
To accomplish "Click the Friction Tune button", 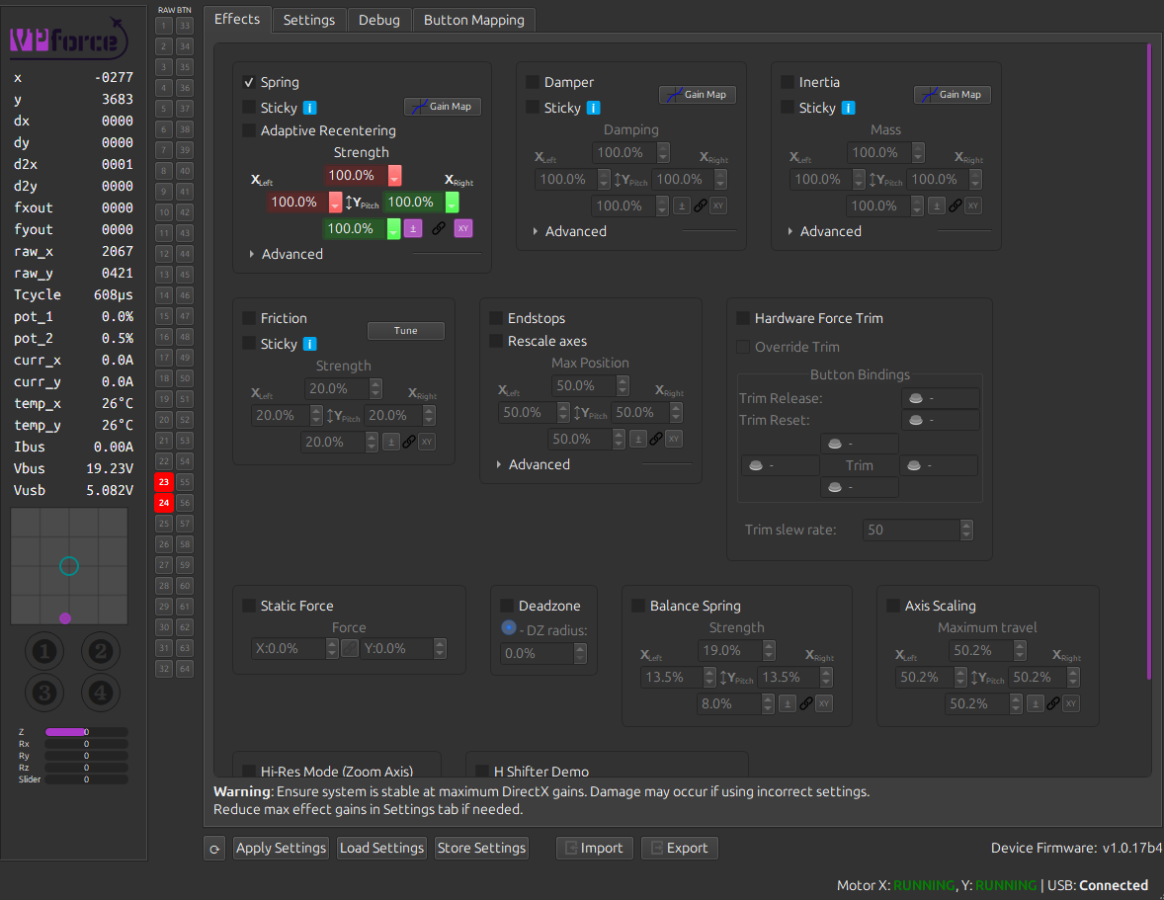I will 405,330.
